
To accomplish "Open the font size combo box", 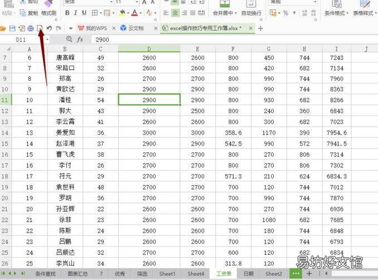I will point(127,2).
